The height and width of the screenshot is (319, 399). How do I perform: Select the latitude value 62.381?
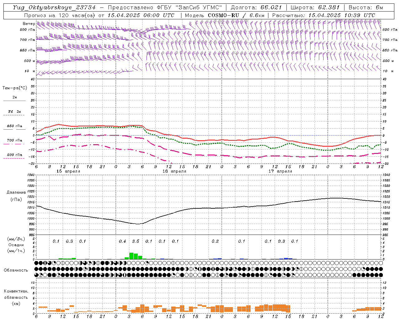[329, 7]
